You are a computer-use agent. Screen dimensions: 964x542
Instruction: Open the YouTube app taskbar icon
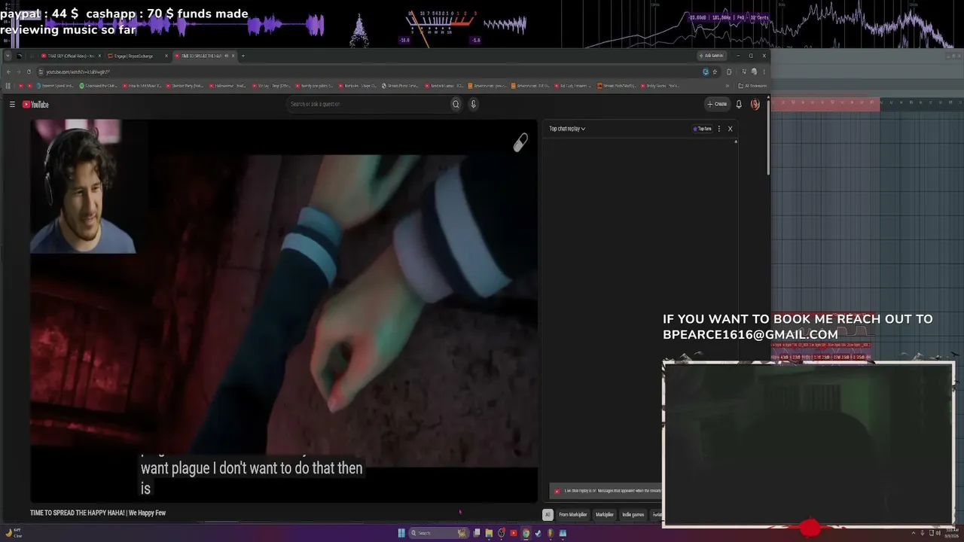[x=514, y=533]
